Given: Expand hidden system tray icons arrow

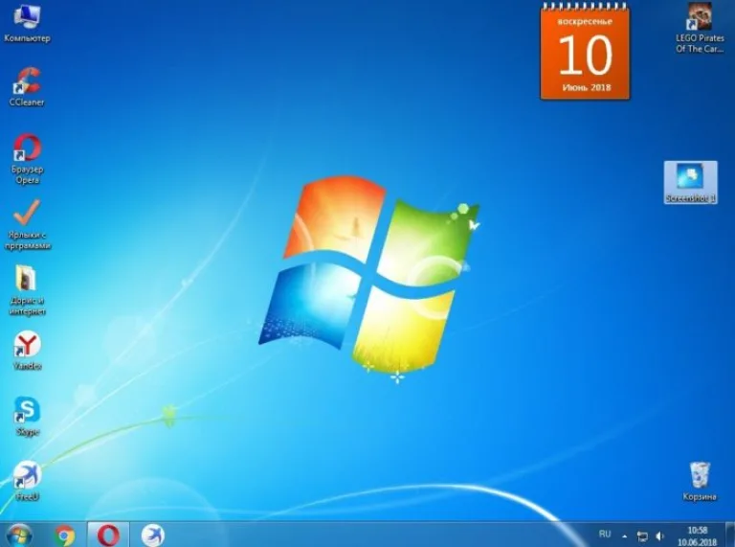Looking at the screenshot, I should pos(624,536).
